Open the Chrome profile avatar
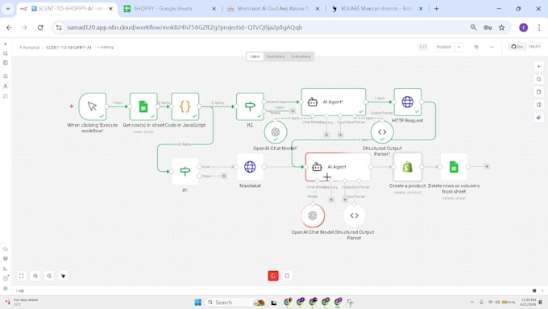This screenshot has width=548, height=309. click(x=523, y=27)
